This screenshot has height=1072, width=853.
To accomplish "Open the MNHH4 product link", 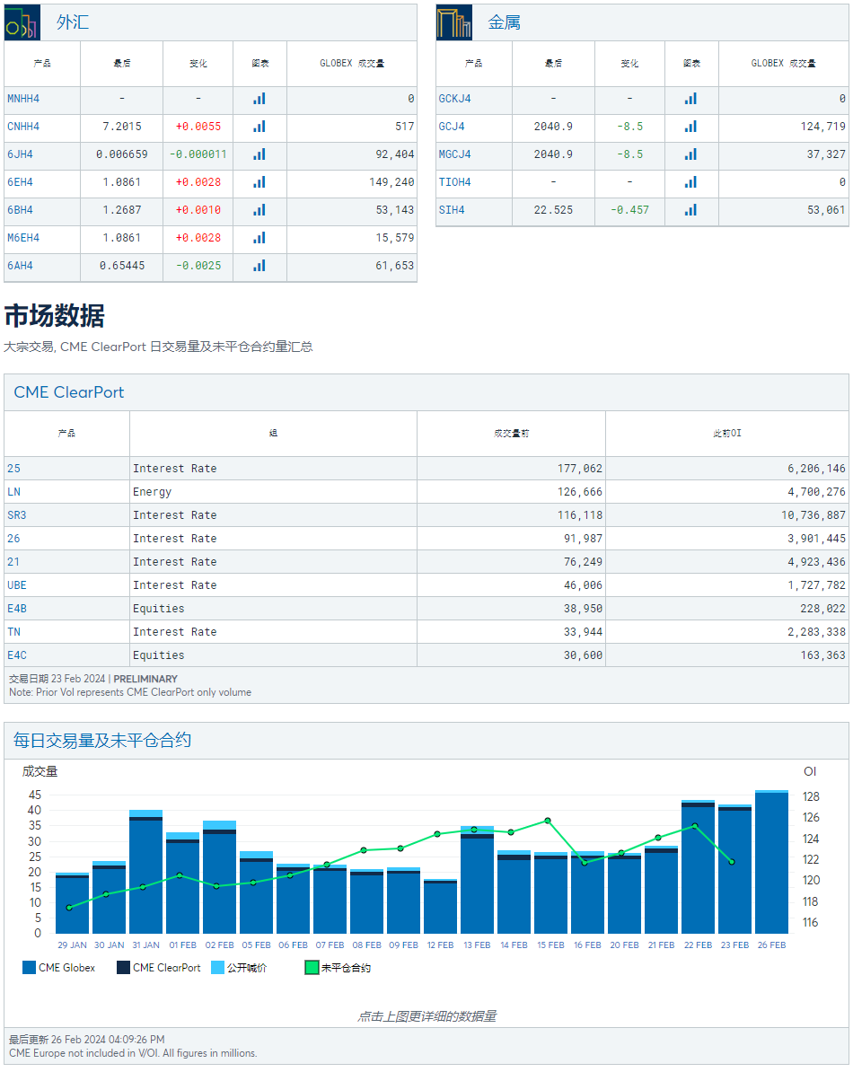I will [x=23, y=99].
